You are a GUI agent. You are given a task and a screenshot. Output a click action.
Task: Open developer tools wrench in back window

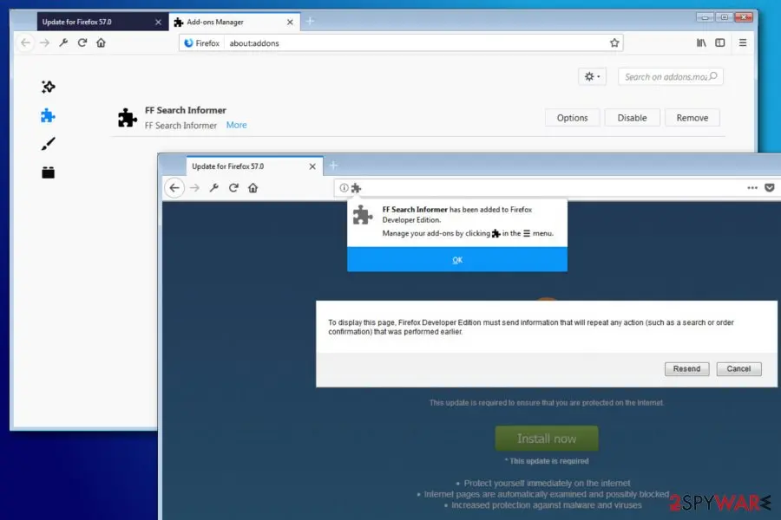pos(63,42)
